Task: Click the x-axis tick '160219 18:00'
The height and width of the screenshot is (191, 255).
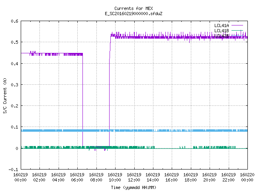Action: pyautogui.click(x=190, y=177)
